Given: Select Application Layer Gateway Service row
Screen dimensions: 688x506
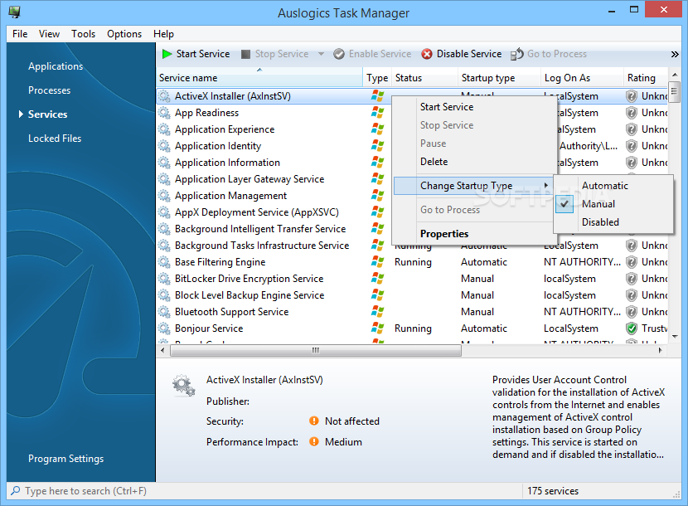Looking at the screenshot, I should [x=250, y=179].
